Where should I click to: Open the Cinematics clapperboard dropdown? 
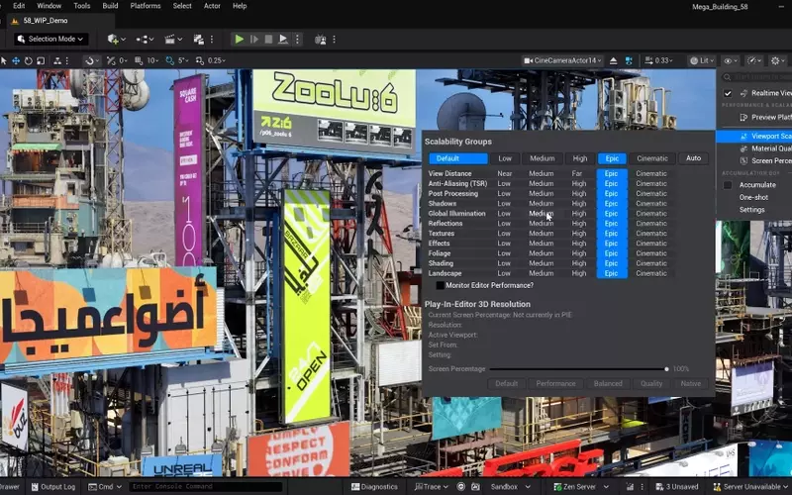[x=173, y=39]
